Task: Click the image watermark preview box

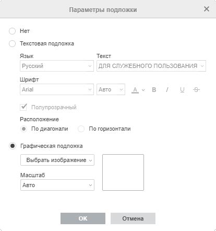Action: point(123,172)
